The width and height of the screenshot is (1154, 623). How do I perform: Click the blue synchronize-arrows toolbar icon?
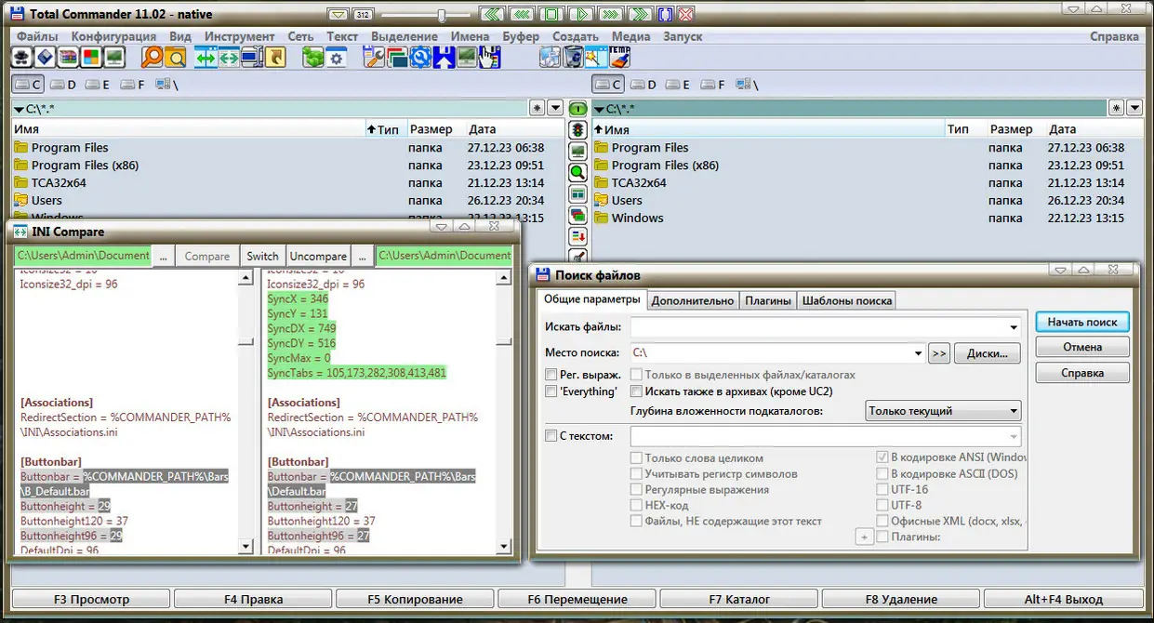pyautogui.click(x=206, y=57)
